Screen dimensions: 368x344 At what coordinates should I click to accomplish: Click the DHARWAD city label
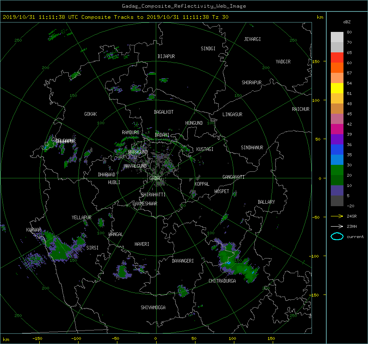point(107,175)
